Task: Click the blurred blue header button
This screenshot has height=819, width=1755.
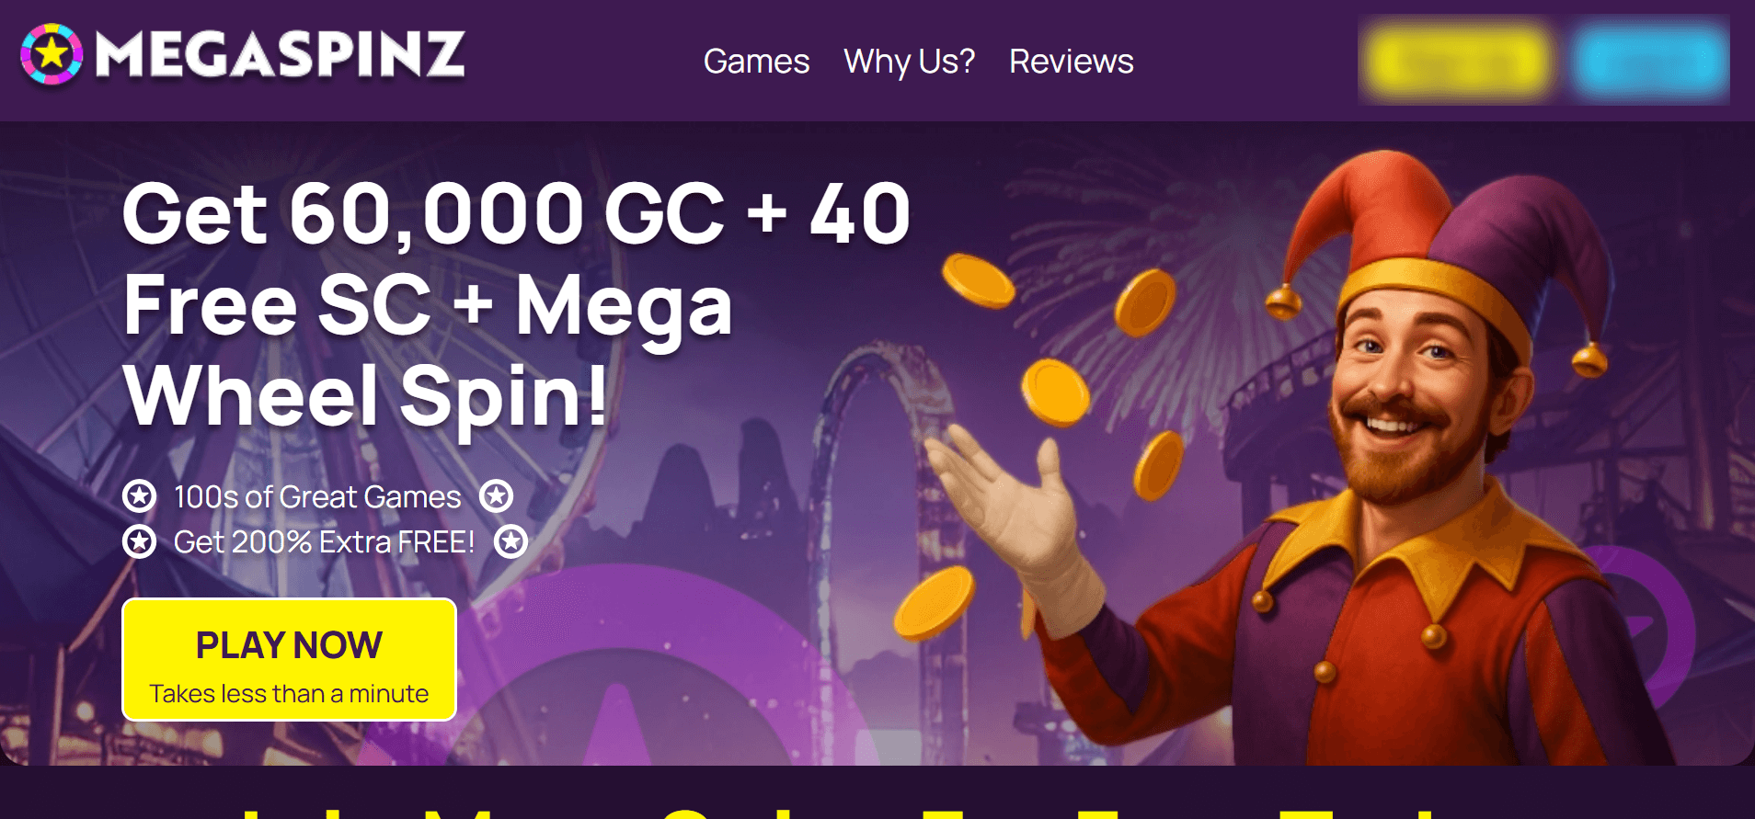Action: (x=1651, y=62)
